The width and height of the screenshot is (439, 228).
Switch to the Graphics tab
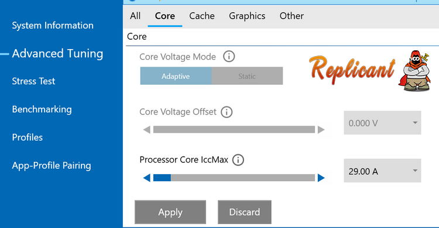click(247, 16)
